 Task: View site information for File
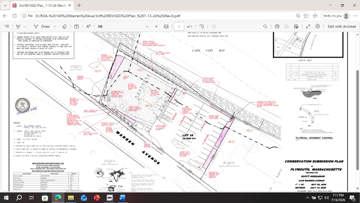click(x=28, y=16)
